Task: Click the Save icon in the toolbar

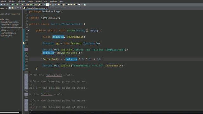Action: pyautogui.click(x=1, y=4)
